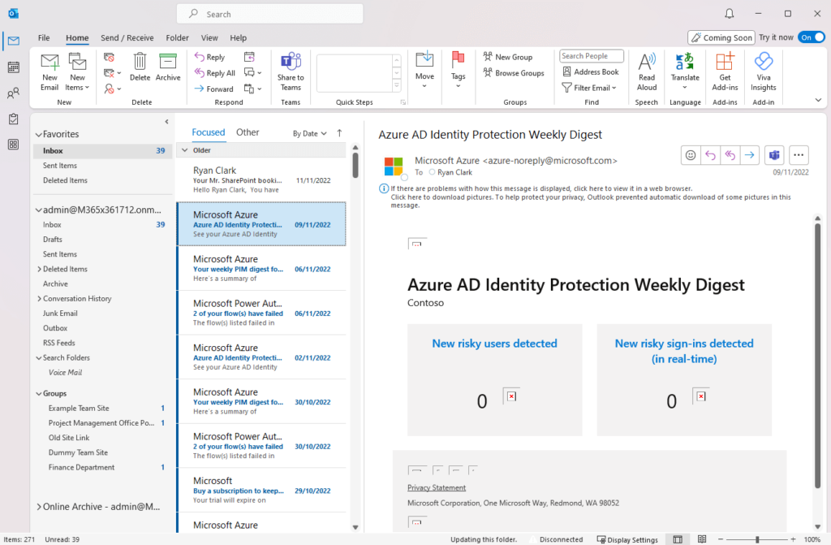831x545 pixels.
Task: Click the Coming Soon button
Action: click(x=721, y=37)
